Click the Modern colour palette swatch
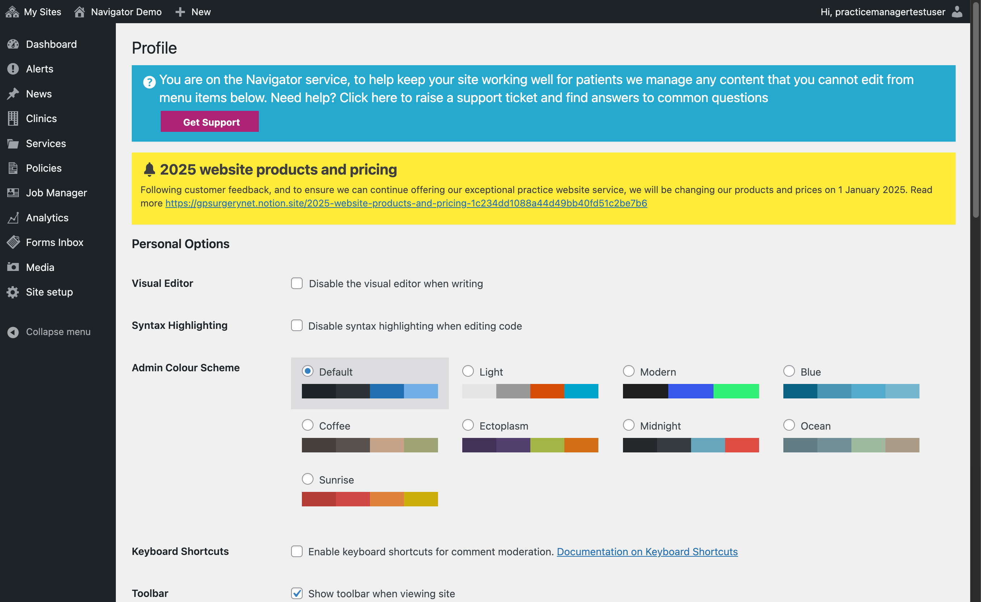 pos(691,391)
